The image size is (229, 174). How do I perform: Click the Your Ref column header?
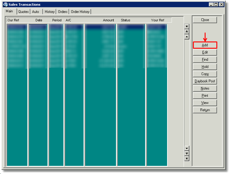(157, 20)
